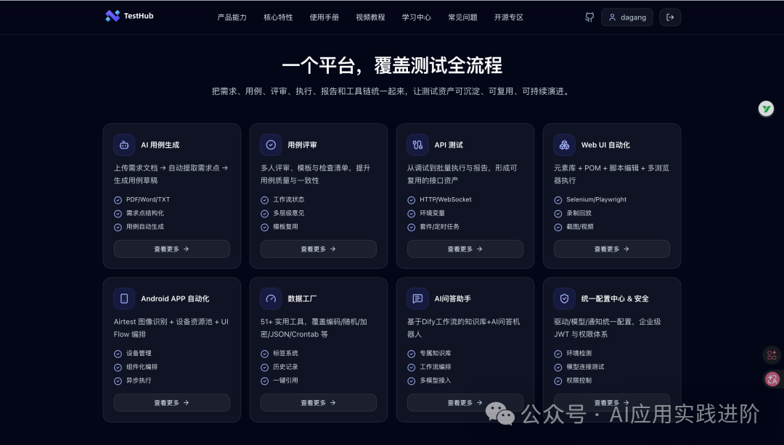784x445 pixels.
Task: Click the 环境检测 feature item
Action: pyautogui.click(x=573, y=354)
